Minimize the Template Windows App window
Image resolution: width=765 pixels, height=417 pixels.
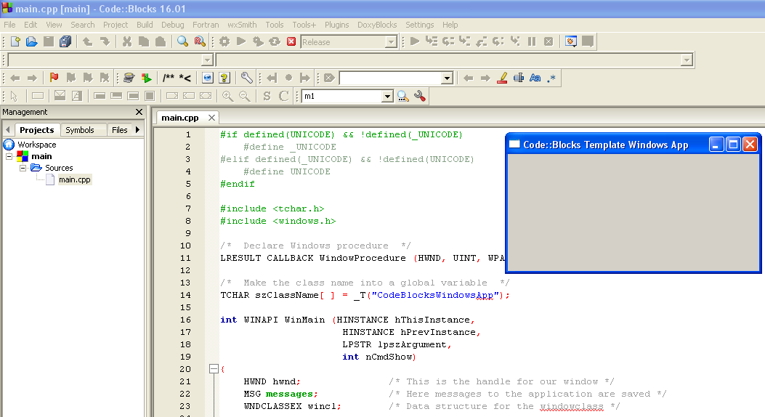point(716,145)
